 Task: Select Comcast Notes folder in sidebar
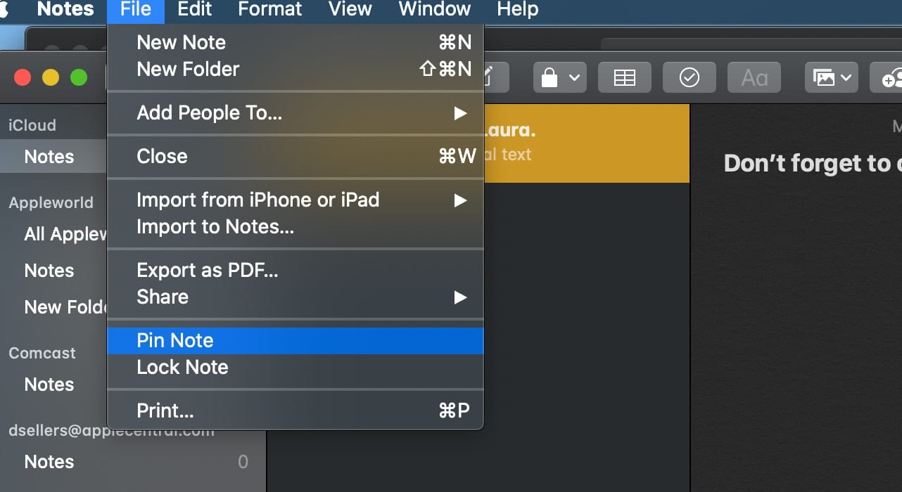coord(49,384)
